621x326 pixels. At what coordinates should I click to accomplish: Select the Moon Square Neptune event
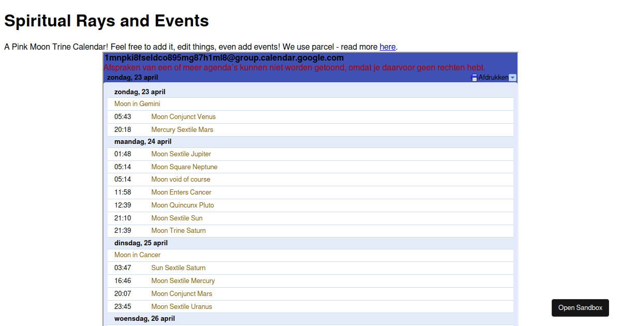pos(184,167)
